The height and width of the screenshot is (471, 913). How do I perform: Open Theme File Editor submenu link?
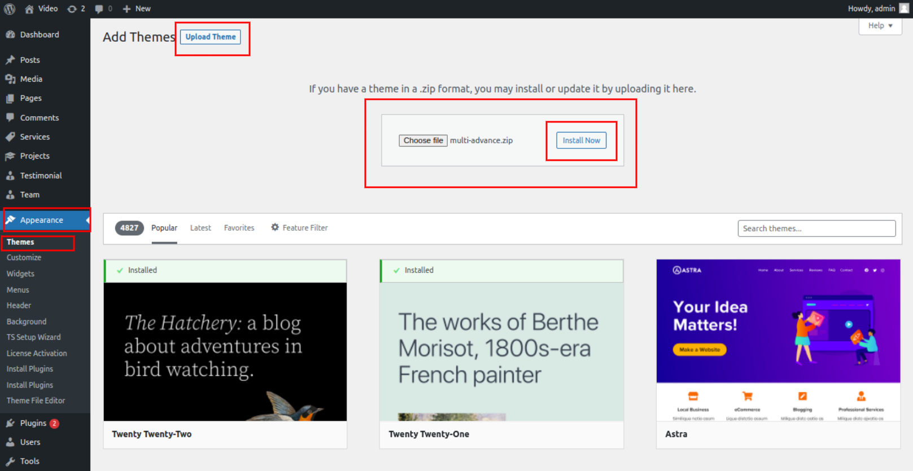tap(36, 400)
